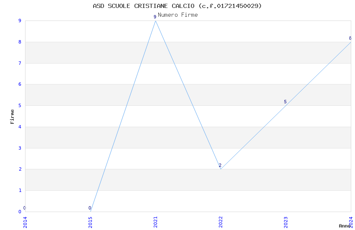Image resolution: width=355 pixels, height=230 pixels.
Task: Click the y-axis tick value 4
Action: click(20, 127)
